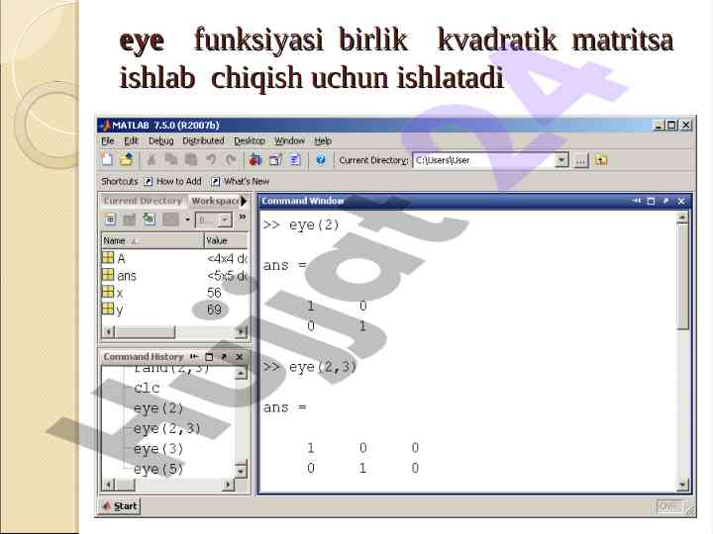Open the Edit menu
Viewport: 713px width, 534px height.
click(x=131, y=140)
